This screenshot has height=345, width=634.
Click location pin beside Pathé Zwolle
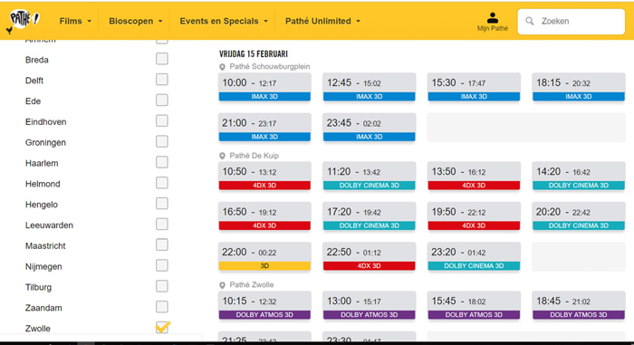[x=222, y=285]
